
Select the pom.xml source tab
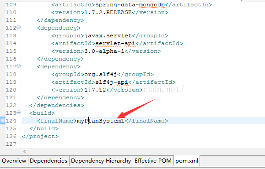click(x=187, y=161)
